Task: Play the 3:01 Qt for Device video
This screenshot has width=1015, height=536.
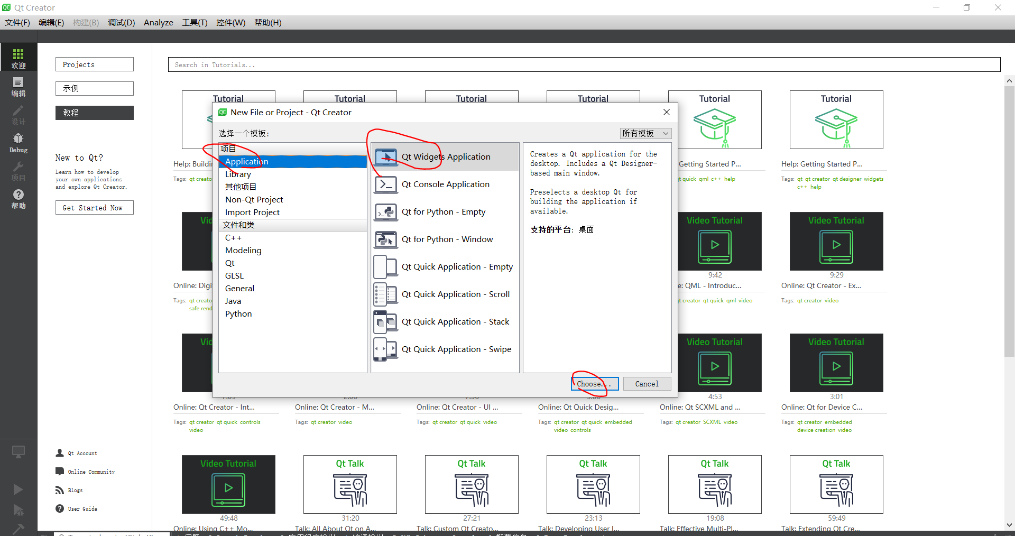Action: click(x=836, y=363)
